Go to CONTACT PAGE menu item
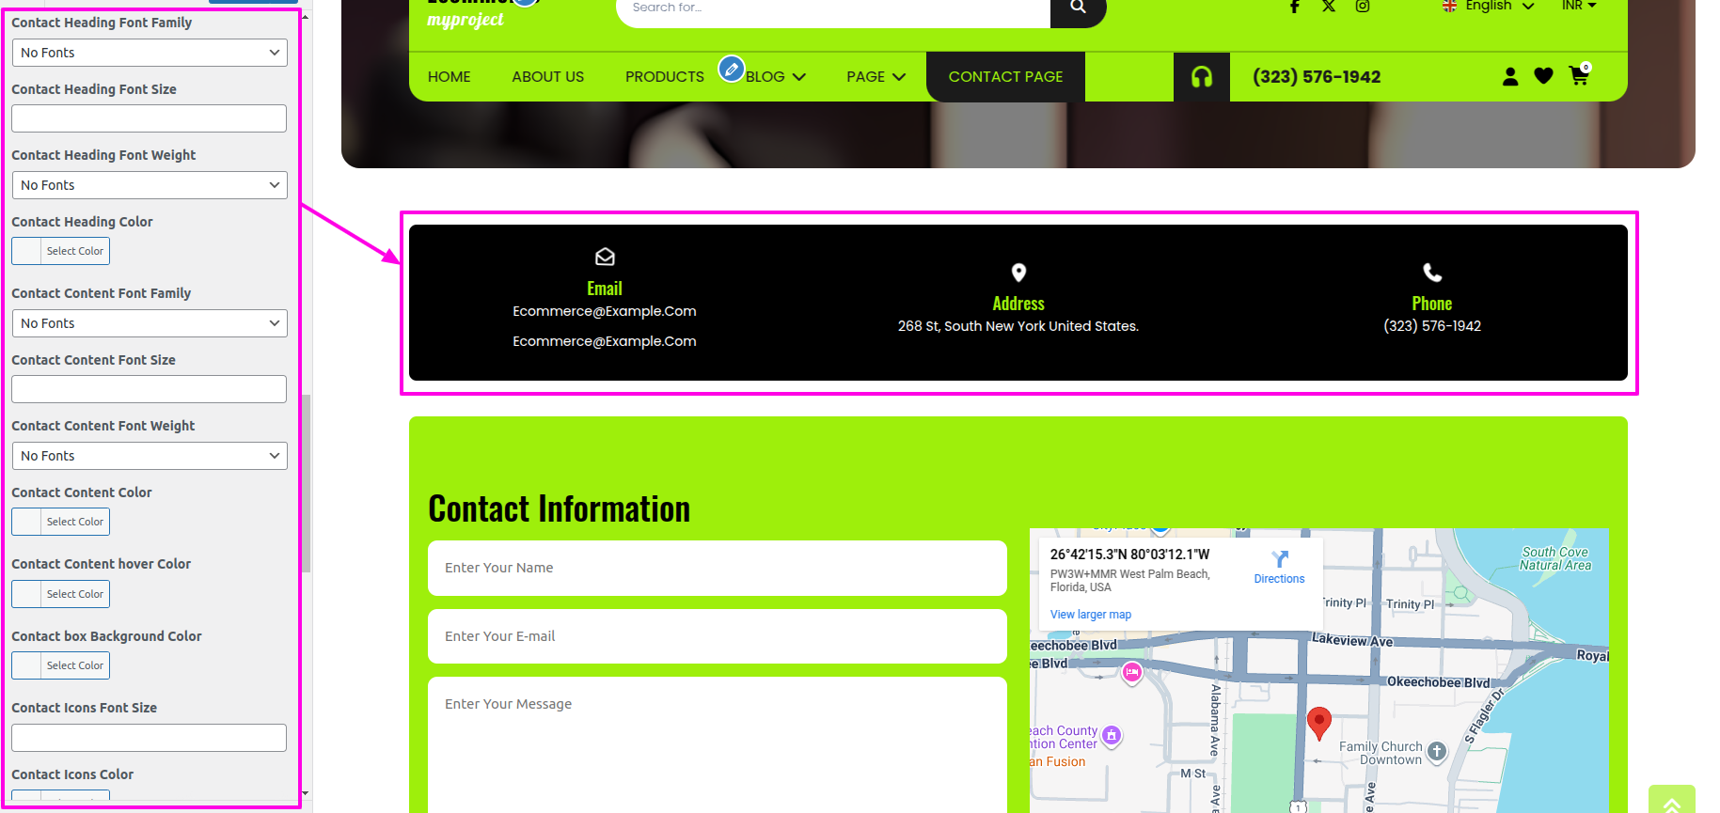This screenshot has width=1720, height=813. (1005, 77)
